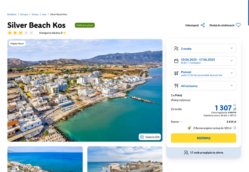Click the Happy Hours label on the main photo
The width and height of the screenshot is (249, 172).
pos(17,43)
